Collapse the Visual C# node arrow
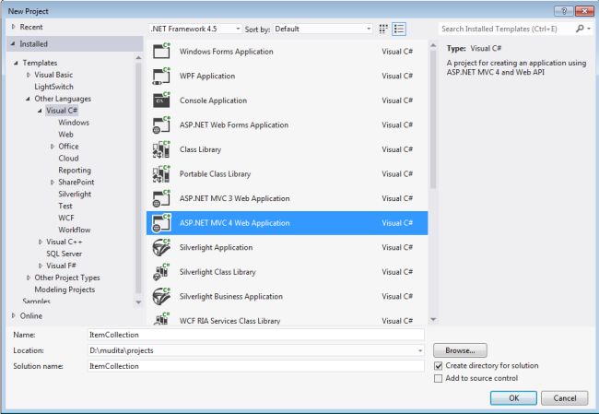 click(40, 111)
